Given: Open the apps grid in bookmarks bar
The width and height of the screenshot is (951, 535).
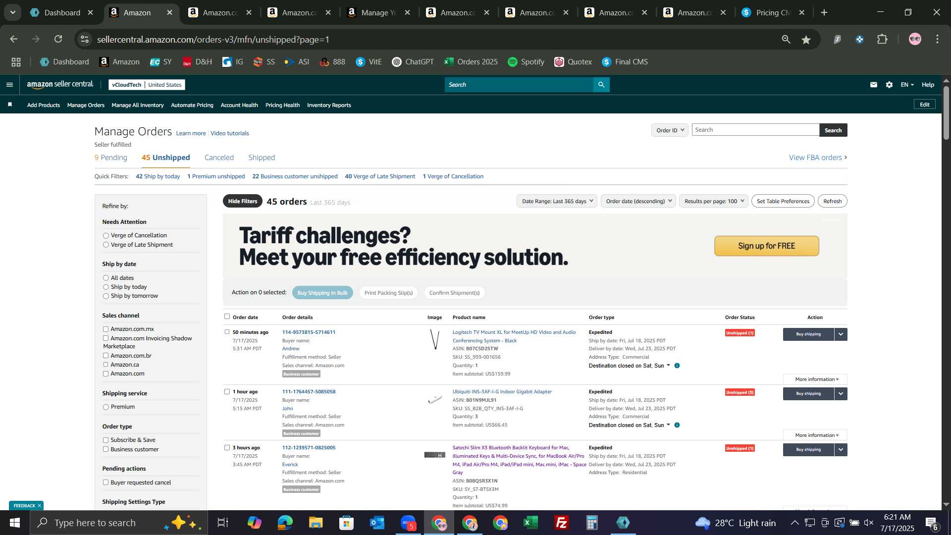Looking at the screenshot, I should (16, 62).
